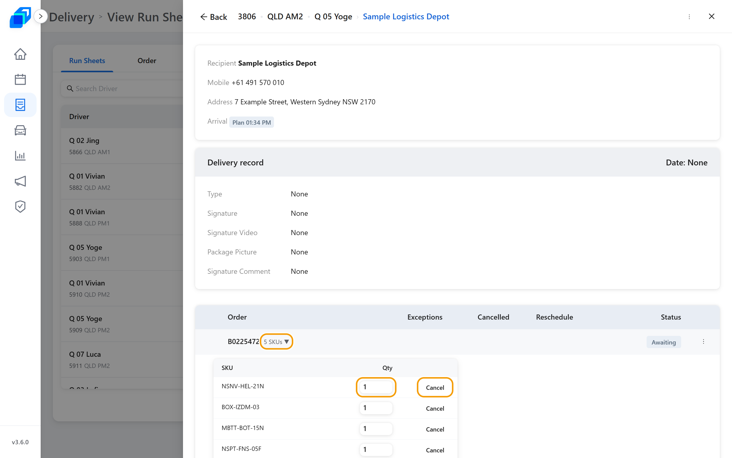Click the Exceptions column header
The image size is (732, 458).
pyautogui.click(x=425, y=317)
